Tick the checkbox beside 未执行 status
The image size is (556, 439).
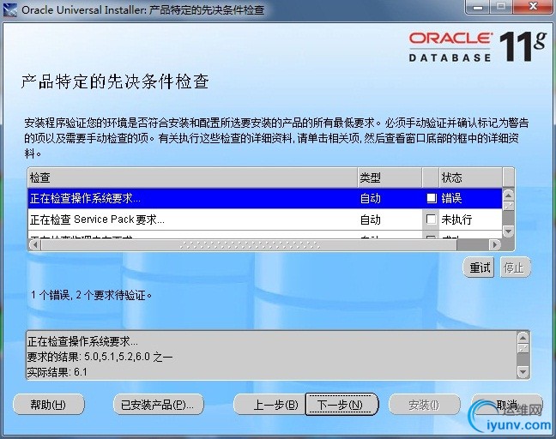(x=431, y=219)
